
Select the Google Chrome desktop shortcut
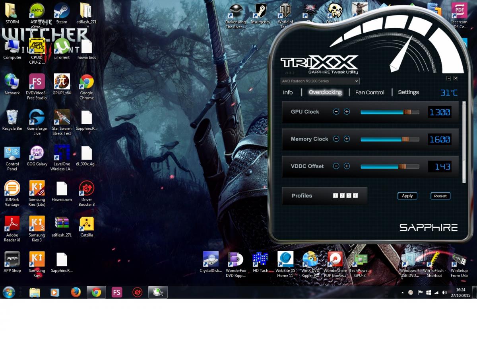tap(86, 87)
